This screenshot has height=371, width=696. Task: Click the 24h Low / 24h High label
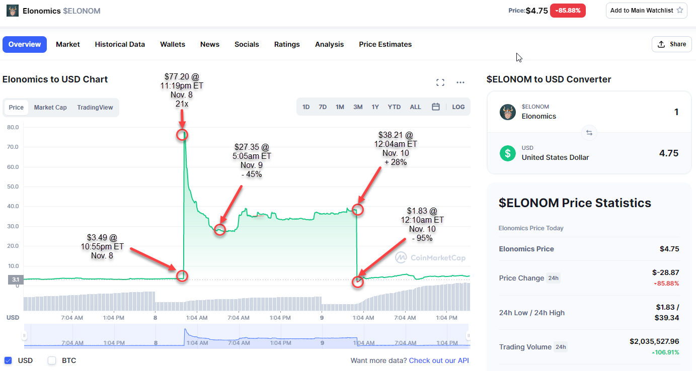click(x=532, y=313)
